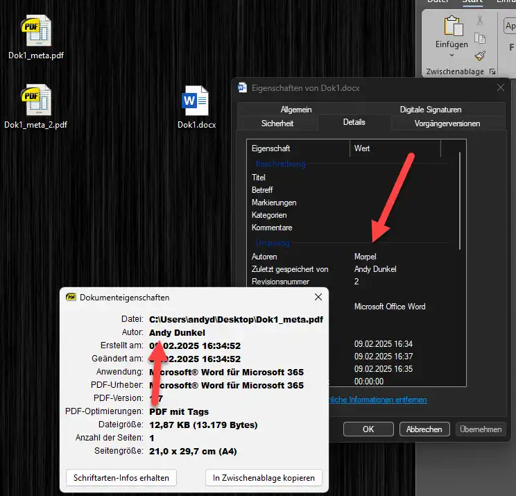Click the Einfügen paste icon in Word
This screenshot has height=496, width=516.
pos(453,26)
